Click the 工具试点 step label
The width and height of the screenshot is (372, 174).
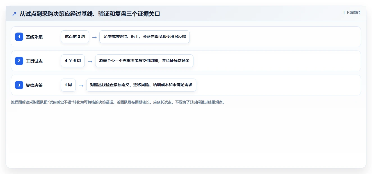(x=34, y=61)
